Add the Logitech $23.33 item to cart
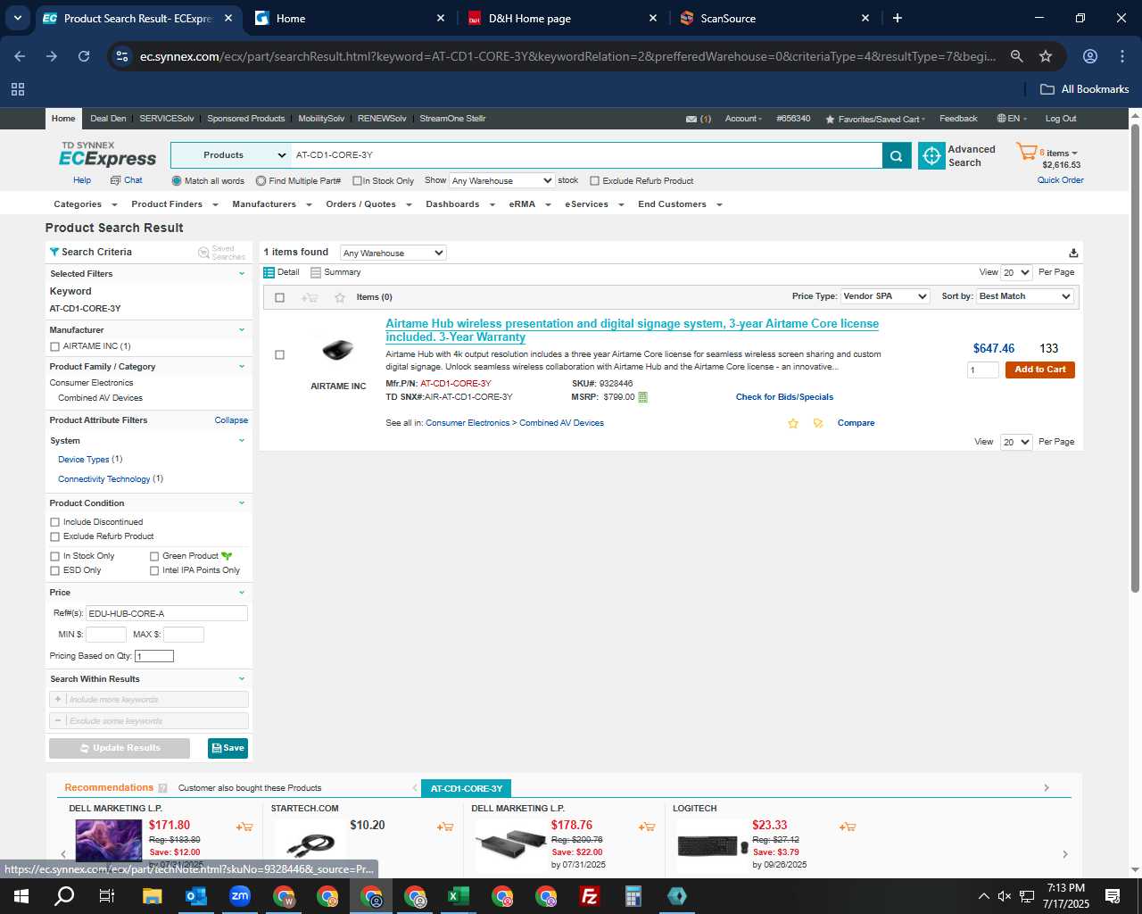This screenshot has height=914, width=1142. click(848, 827)
